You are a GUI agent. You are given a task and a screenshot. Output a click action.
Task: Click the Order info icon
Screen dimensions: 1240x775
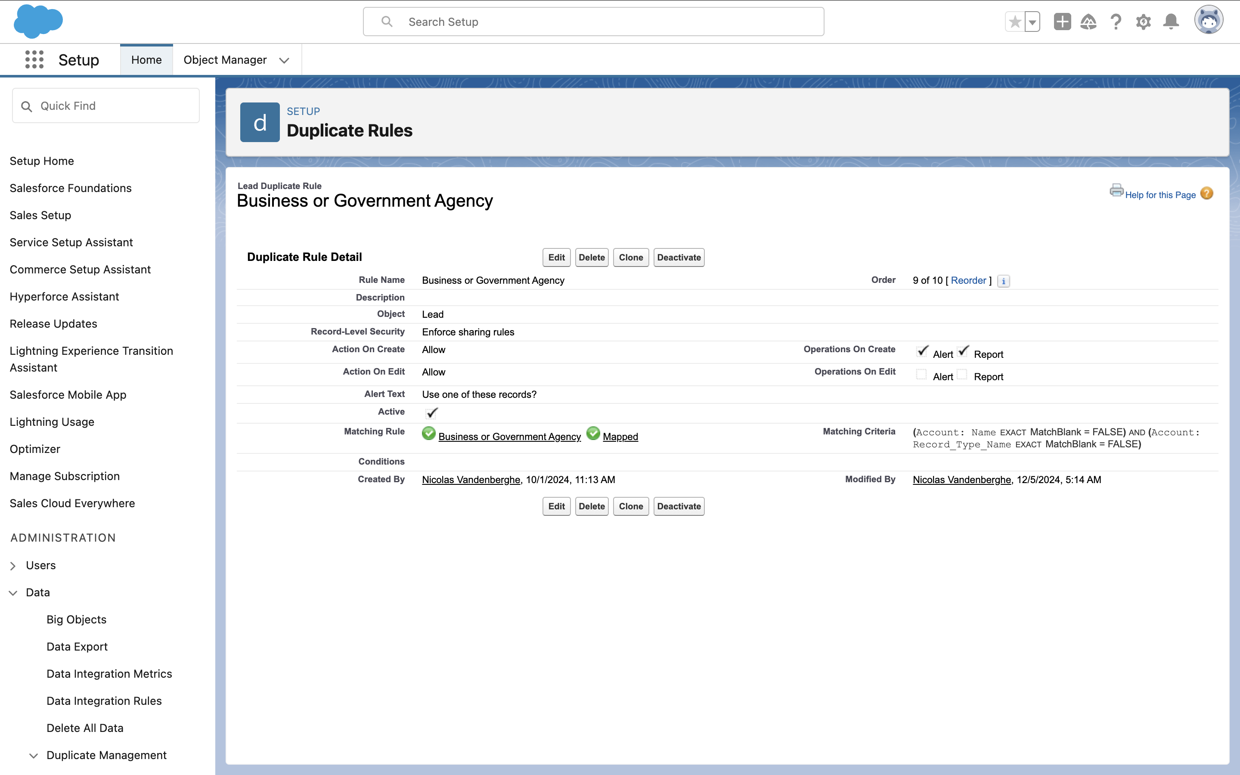pos(1003,281)
